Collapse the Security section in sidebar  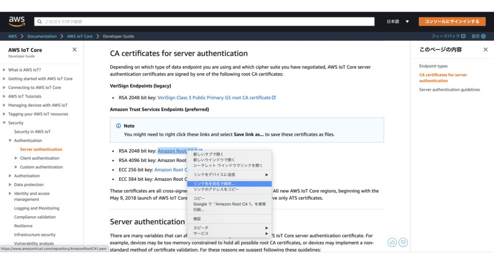(4, 123)
